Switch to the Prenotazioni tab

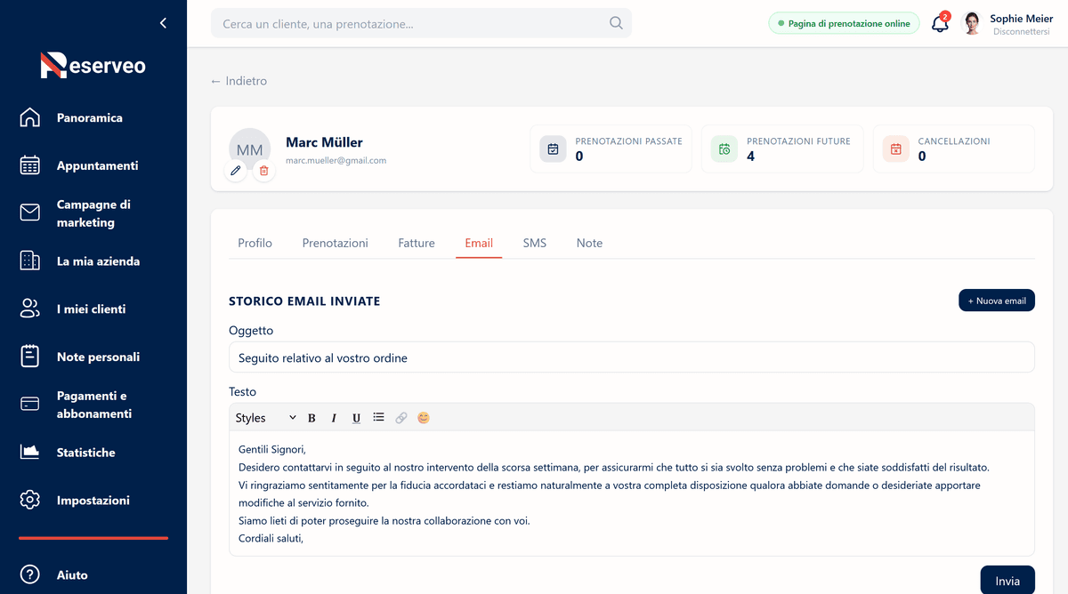(335, 243)
